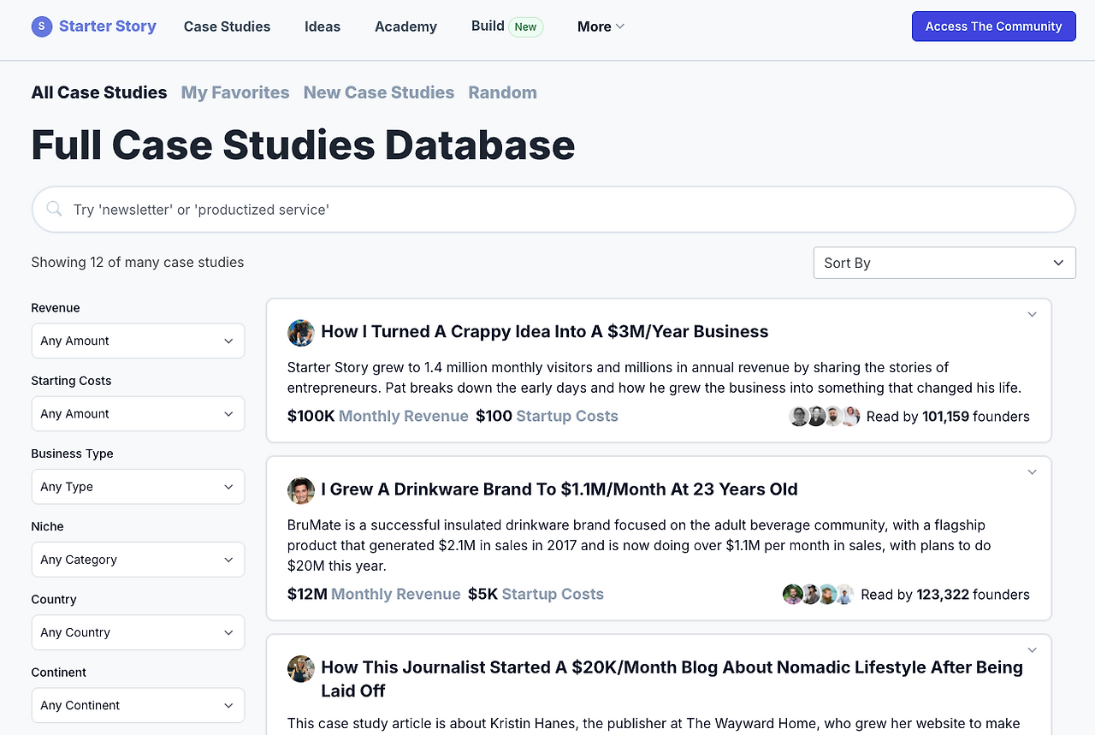Open the Revenue filter dropdown
The width and height of the screenshot is (1095, 735).
coord(138,341)
